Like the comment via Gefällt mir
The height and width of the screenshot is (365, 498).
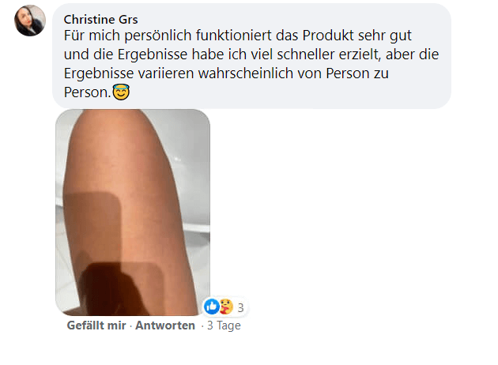point(96,325)
